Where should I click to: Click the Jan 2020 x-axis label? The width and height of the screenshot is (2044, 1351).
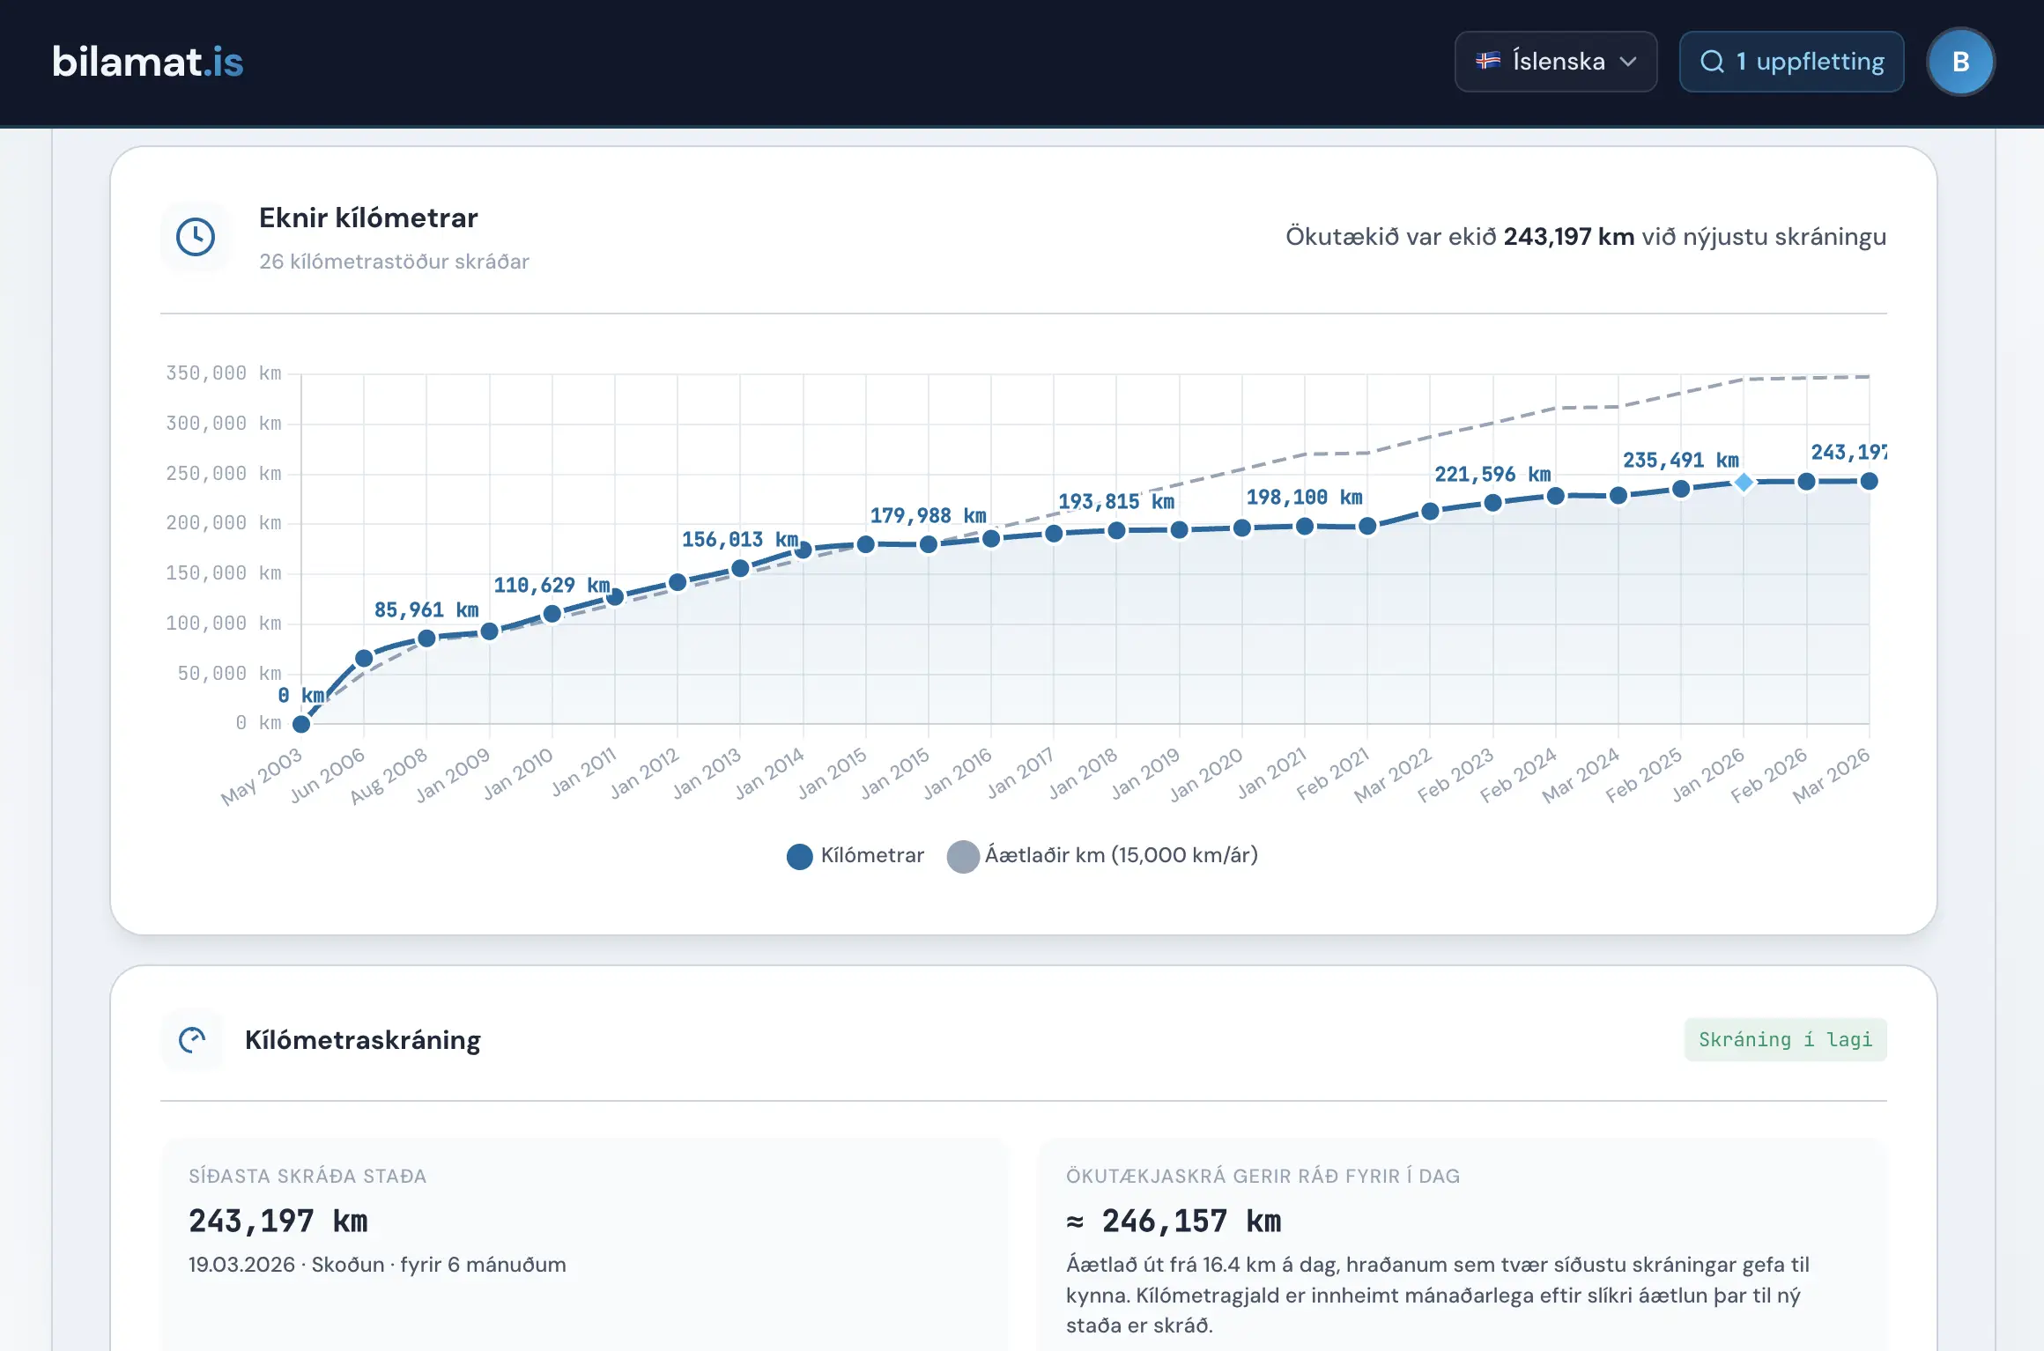pyautogui.click(x=1206, y=775)
